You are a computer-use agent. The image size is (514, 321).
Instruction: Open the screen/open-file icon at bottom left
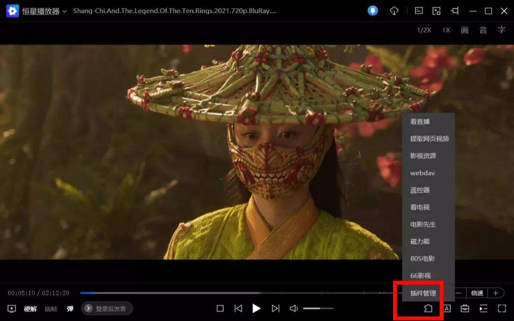pyautogui.click(x=12, y=309)
